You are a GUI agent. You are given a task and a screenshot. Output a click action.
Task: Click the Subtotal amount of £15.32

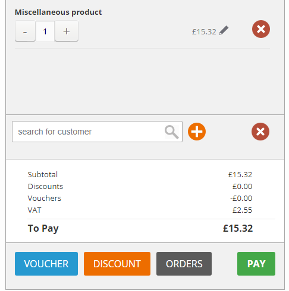(x=240, y=175)
